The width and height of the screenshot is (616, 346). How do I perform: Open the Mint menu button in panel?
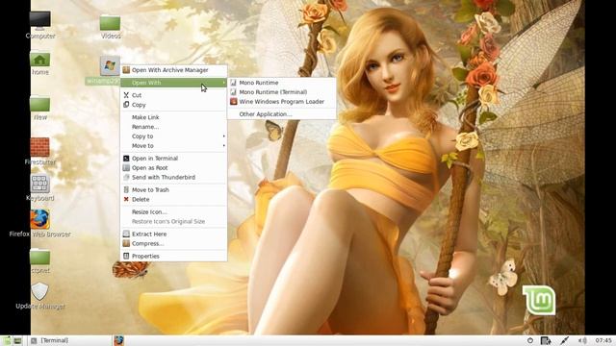pos(7,340)
